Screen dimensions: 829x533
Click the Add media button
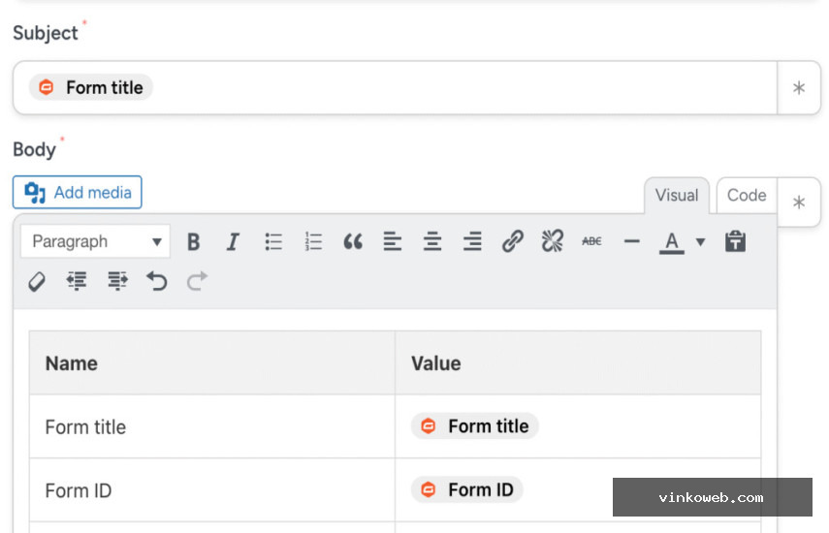coord(78,192)
